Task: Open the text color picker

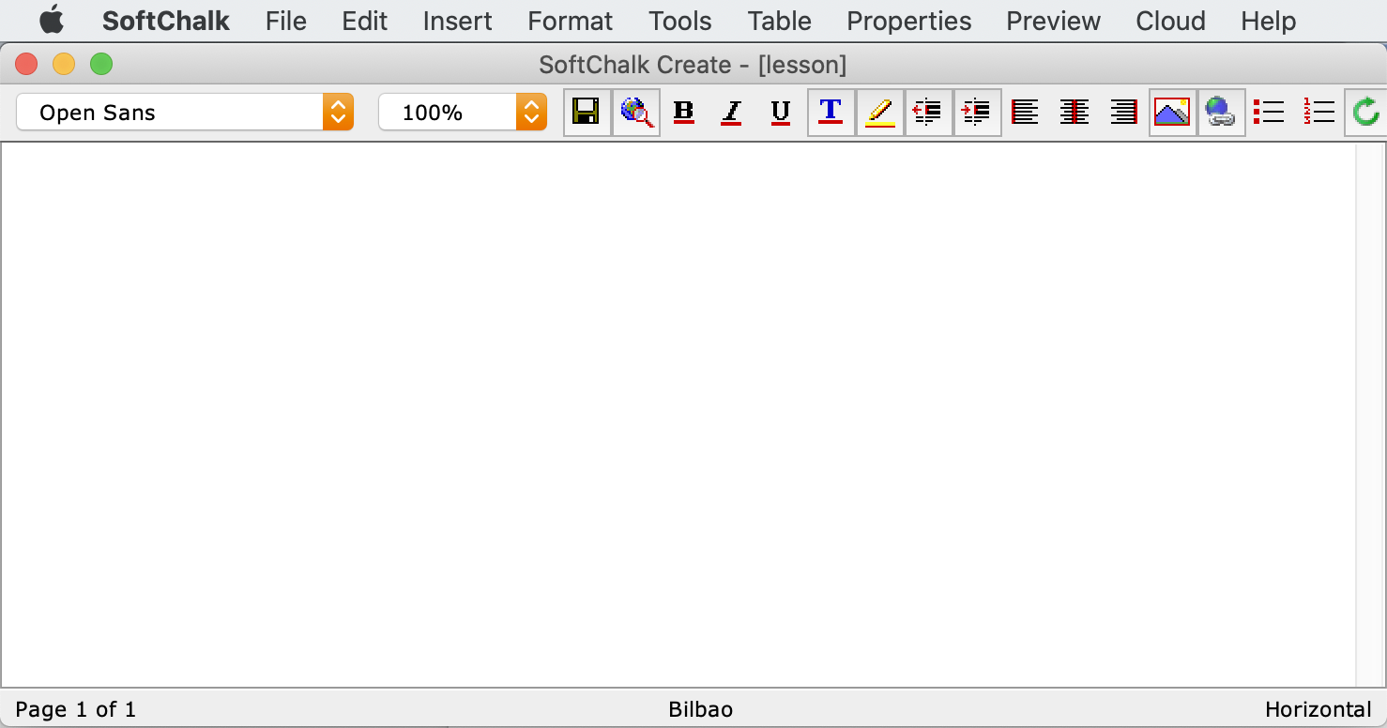Action: point(831,113)
